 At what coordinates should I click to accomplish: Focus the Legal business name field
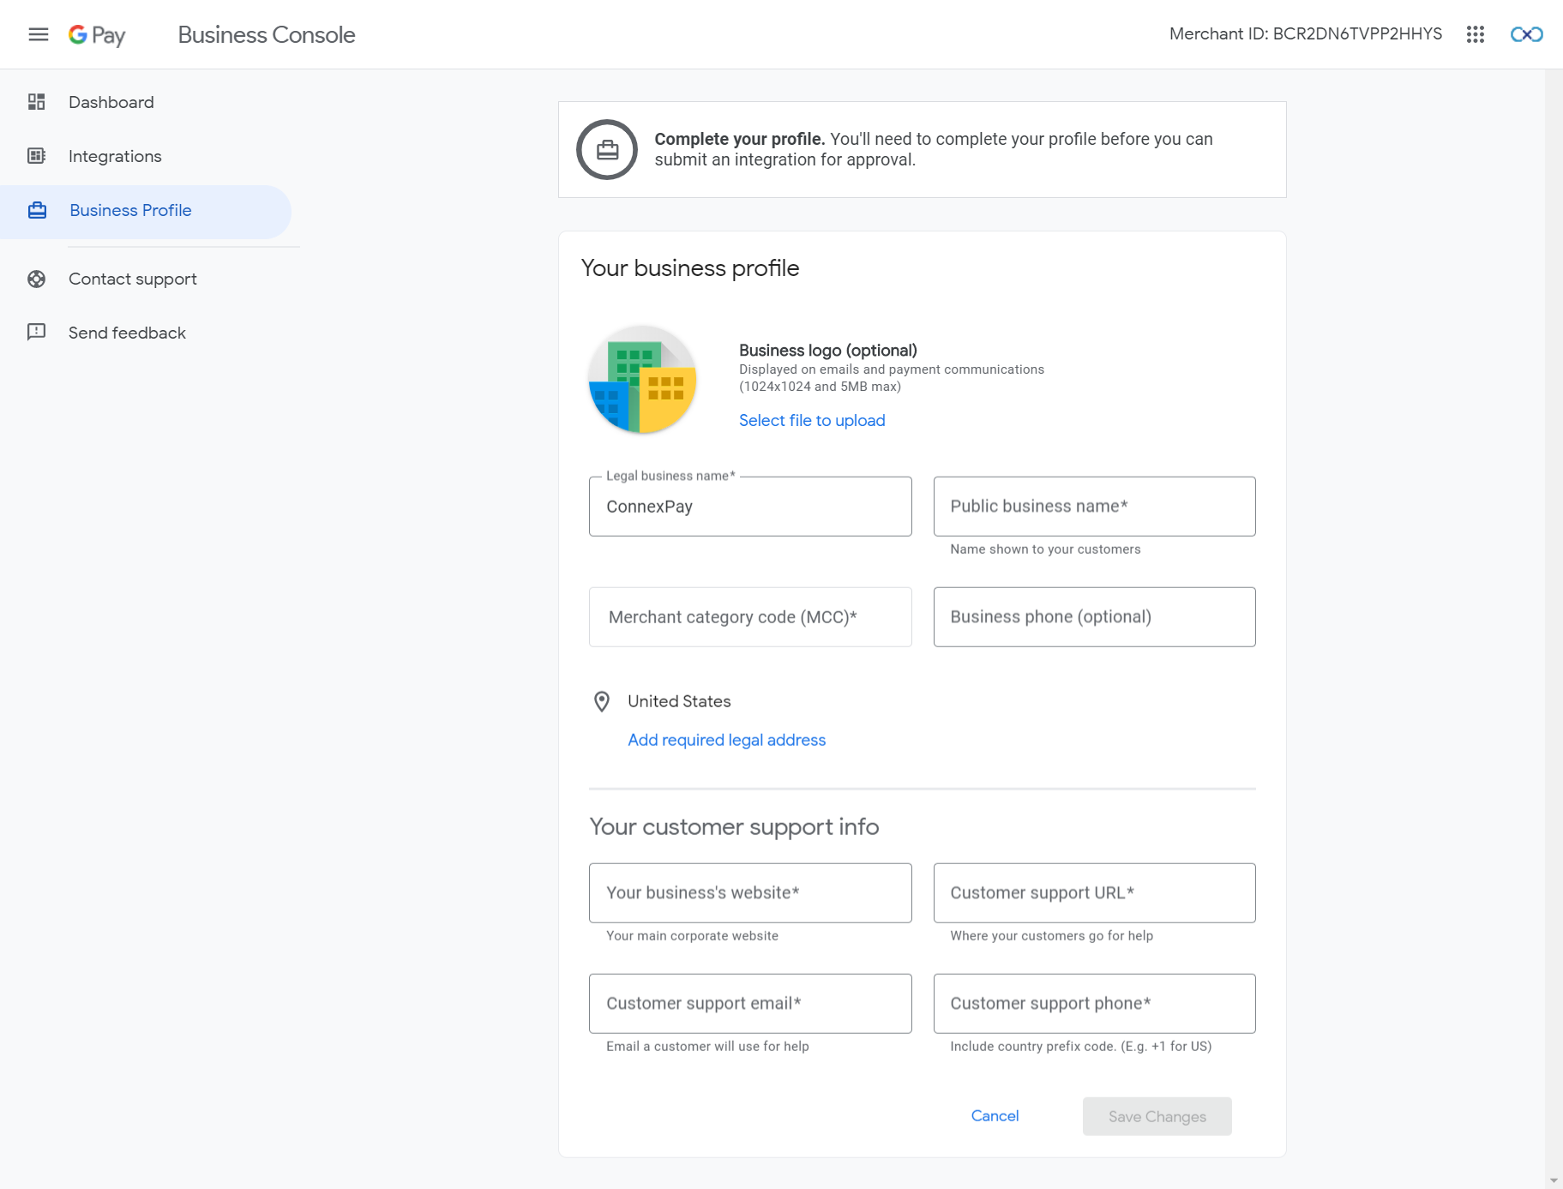(750, 507)
